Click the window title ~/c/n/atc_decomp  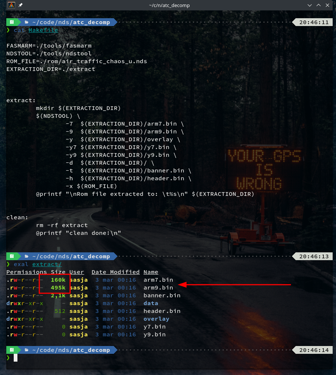(x=169, y=5)
